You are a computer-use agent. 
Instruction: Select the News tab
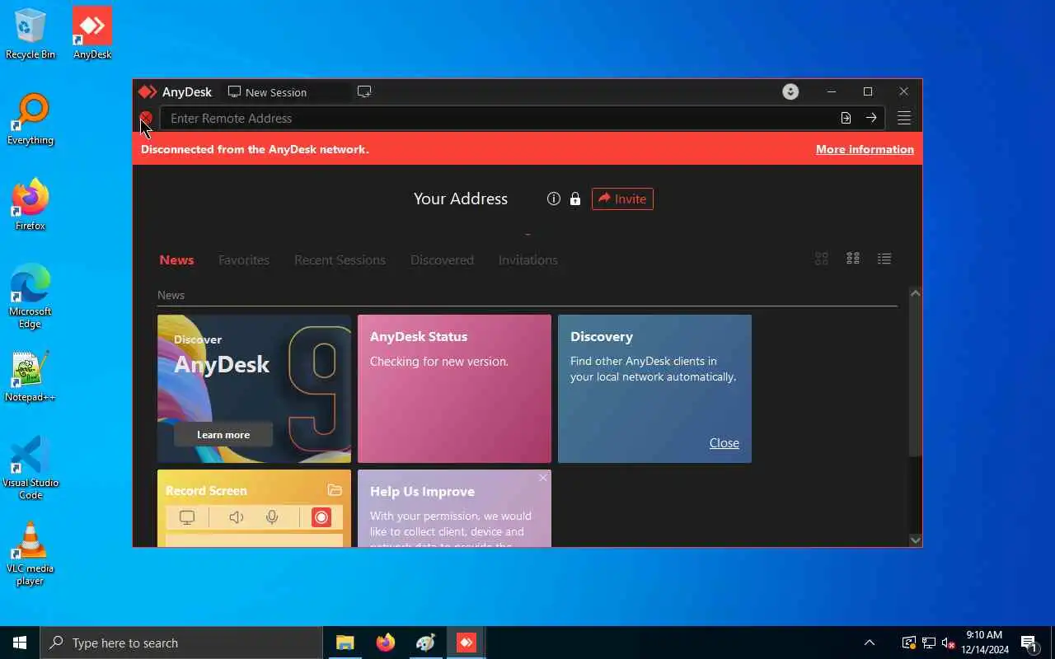click(x=176, y=259)
